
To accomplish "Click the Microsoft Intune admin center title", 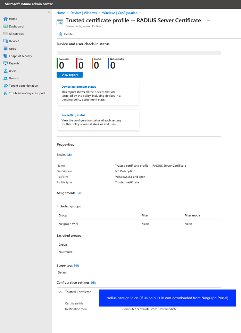I will [x=28, y=4].
